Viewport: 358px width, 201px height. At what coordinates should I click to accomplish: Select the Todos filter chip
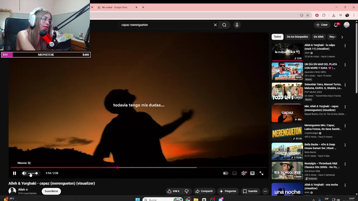tap(277, 37)
